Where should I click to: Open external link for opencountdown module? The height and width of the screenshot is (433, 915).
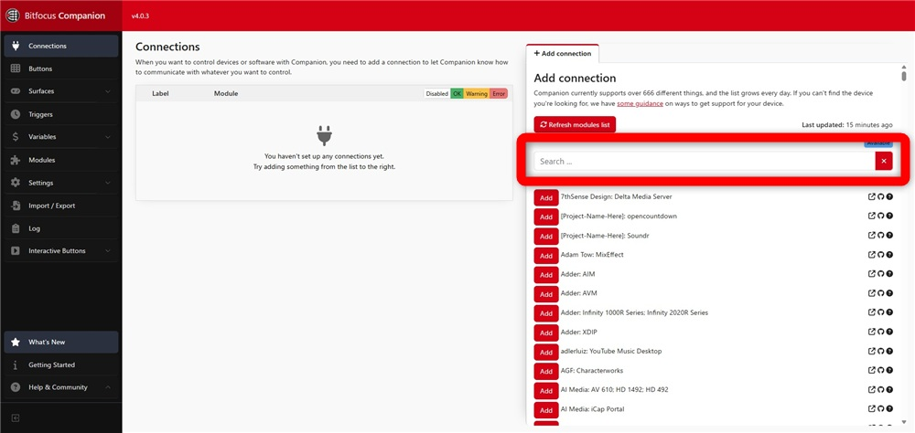click(x=872, y=216)
